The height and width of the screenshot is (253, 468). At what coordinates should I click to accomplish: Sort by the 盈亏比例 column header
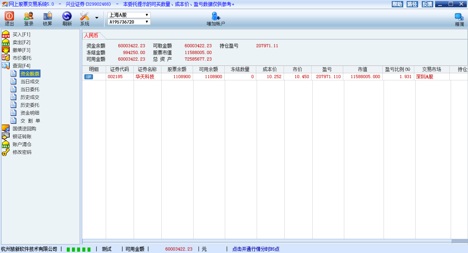(x=397, y=69)
